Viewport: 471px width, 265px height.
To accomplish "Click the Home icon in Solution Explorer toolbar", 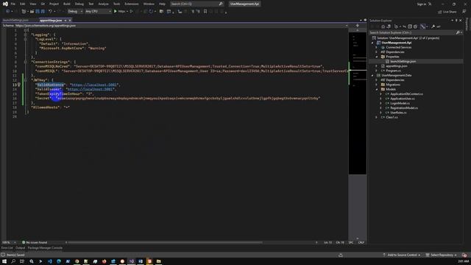I will click(x=383, y=26).
